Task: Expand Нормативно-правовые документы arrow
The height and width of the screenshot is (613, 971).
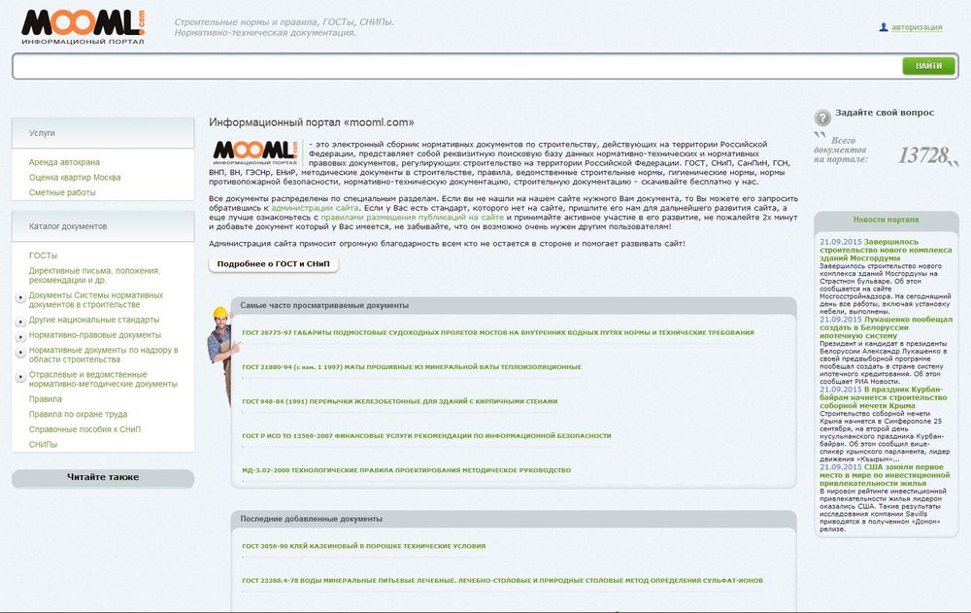Action: click(20, 336)
